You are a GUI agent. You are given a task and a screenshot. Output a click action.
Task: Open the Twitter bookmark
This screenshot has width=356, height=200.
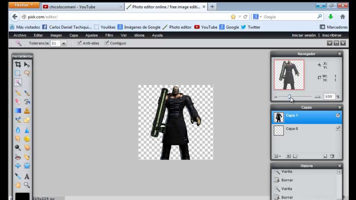tap(251, 27)
